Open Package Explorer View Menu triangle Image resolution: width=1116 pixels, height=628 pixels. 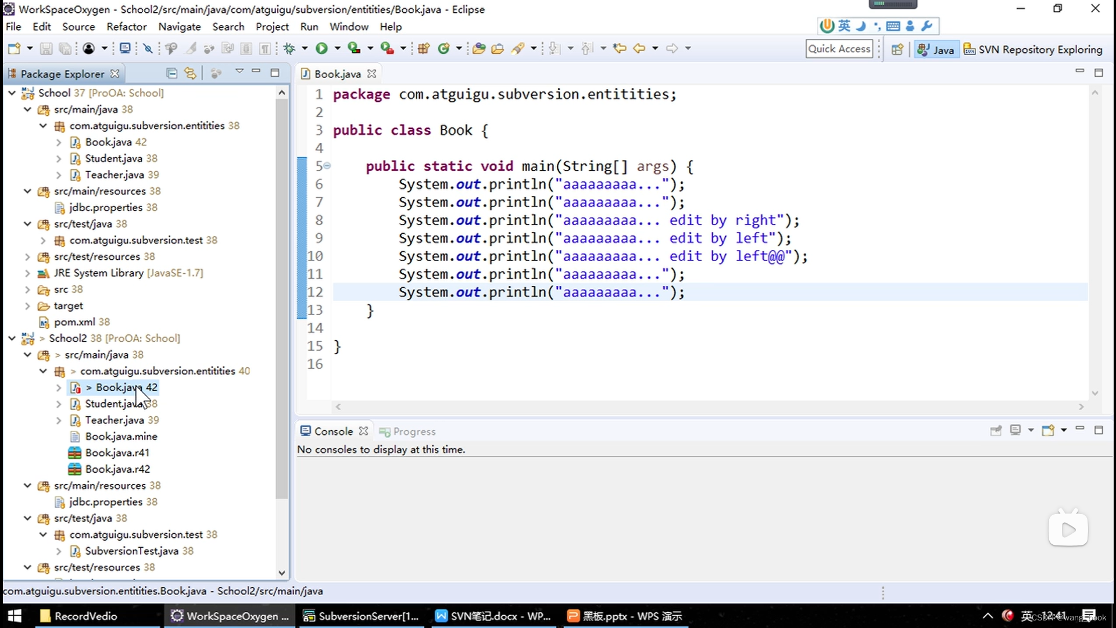point(239,71)
